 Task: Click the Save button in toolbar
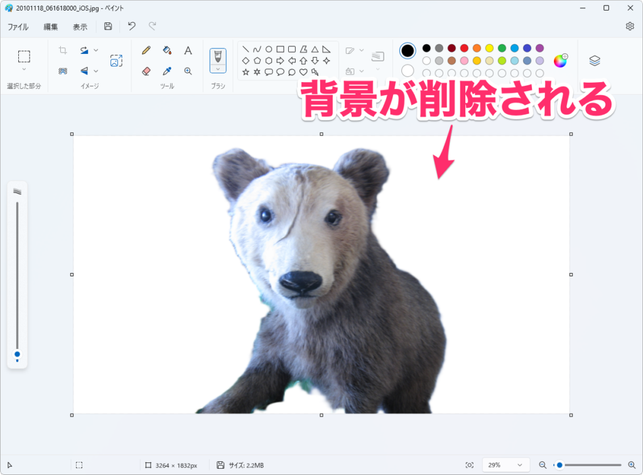[x=108, y=26]
